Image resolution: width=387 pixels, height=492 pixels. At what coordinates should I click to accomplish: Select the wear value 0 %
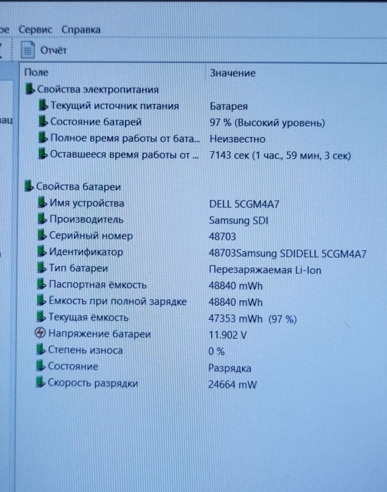[x=217, y=351]
